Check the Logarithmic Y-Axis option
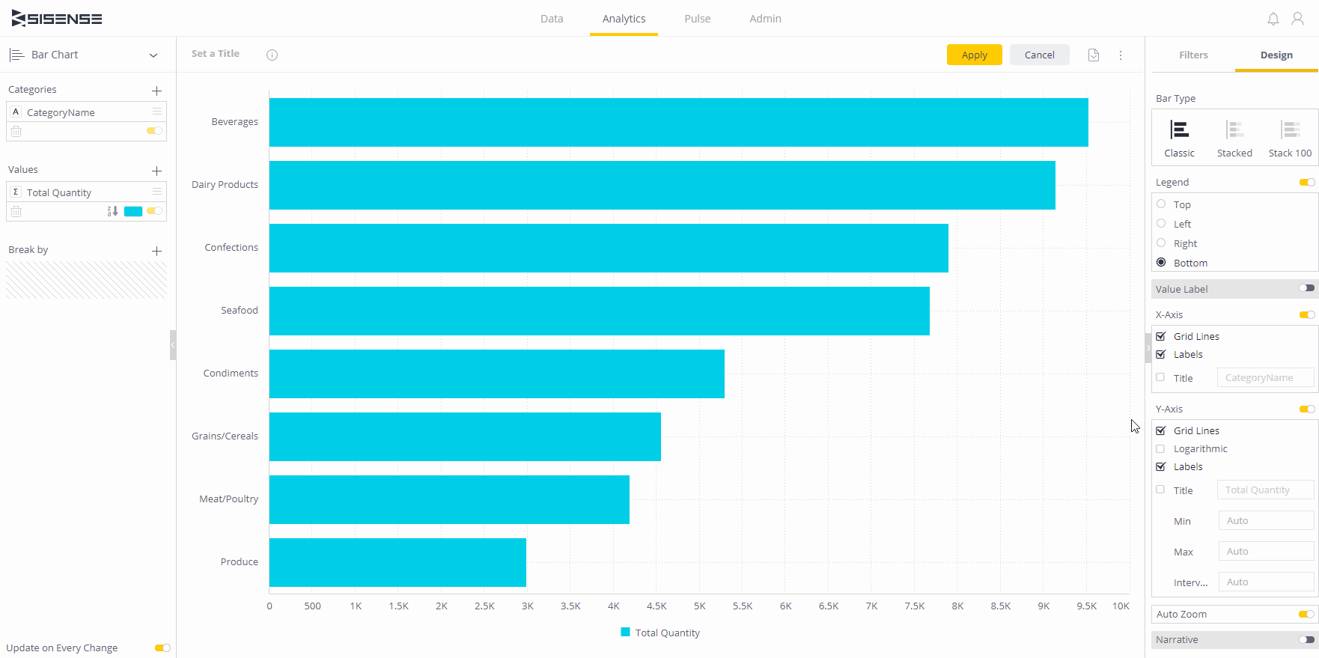Image resolution: width=1319 pixels, height=658 pixels. pyautogui.click(x=1160, y=449)
